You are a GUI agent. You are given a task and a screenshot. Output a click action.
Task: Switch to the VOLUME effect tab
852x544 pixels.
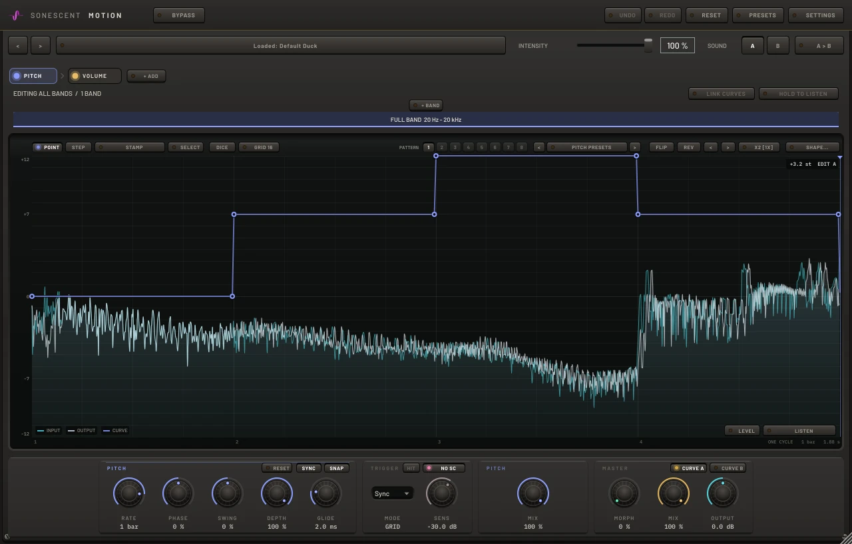click(95, 76)
